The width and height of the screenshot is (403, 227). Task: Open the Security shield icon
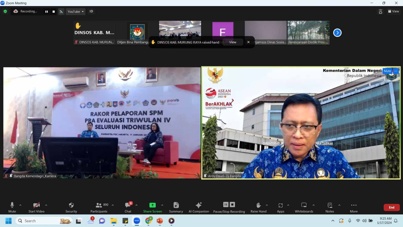point(71,205)
